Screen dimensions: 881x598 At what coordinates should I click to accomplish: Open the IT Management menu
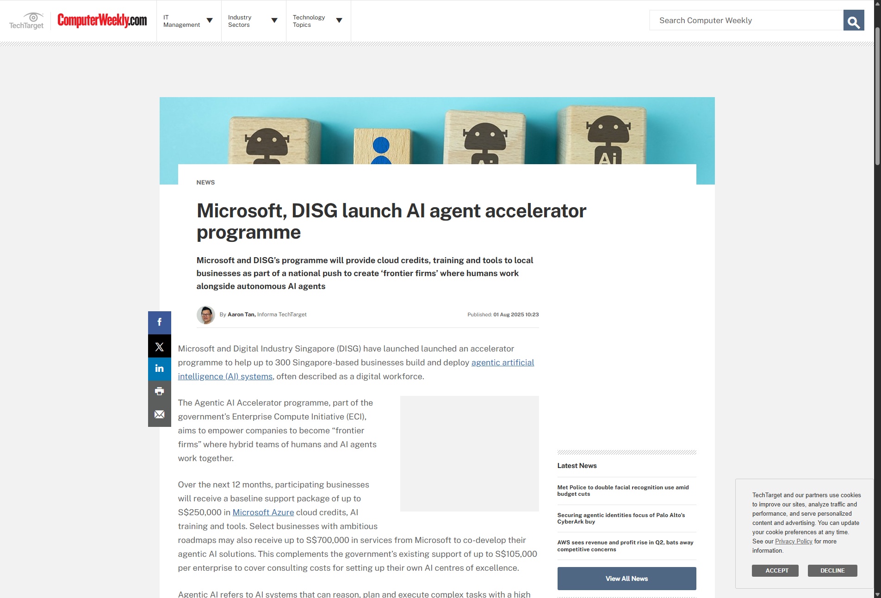(189, 21)
